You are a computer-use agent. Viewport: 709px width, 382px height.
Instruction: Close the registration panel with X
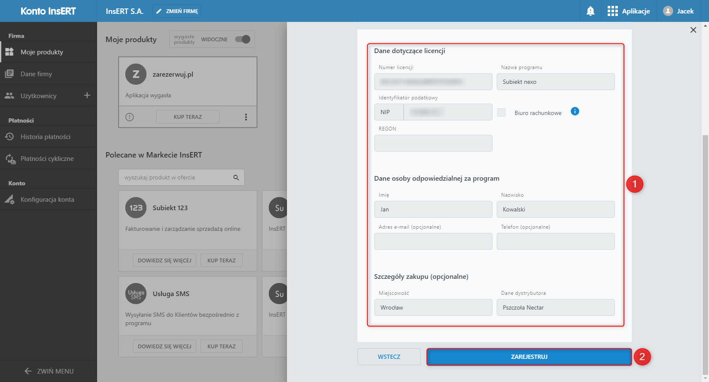point(693,30)
